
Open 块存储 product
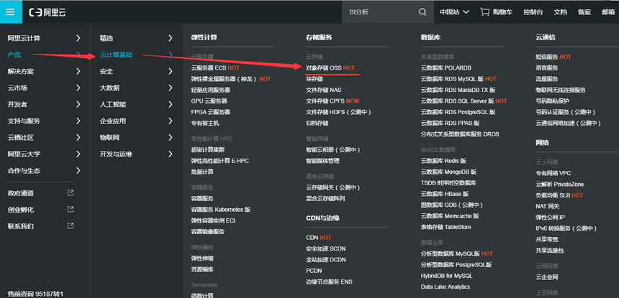[315, 79]
